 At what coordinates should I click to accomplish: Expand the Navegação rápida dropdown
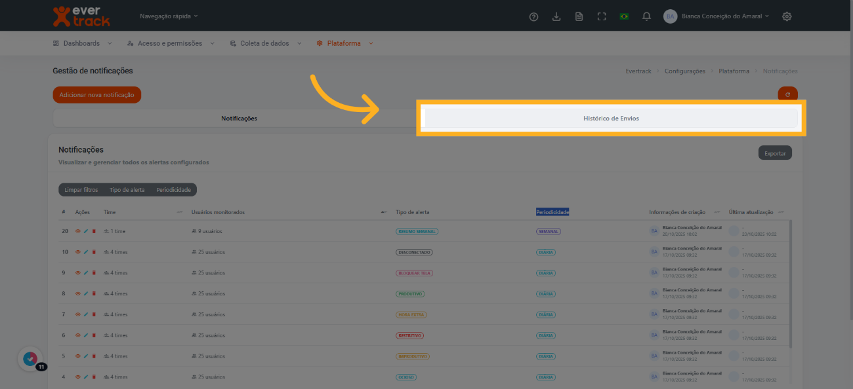(x=169, y=16)
